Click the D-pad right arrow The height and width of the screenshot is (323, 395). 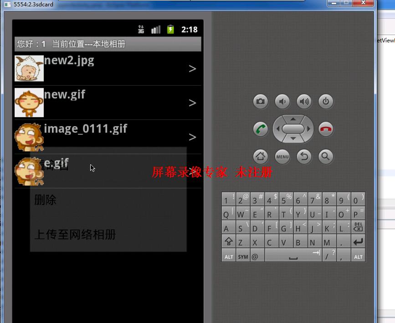(x=308, y=129)
